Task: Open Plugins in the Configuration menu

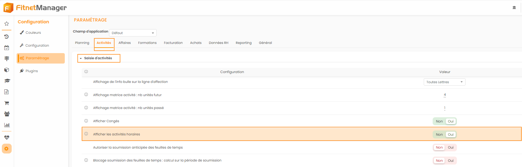Action: [32, 71]
